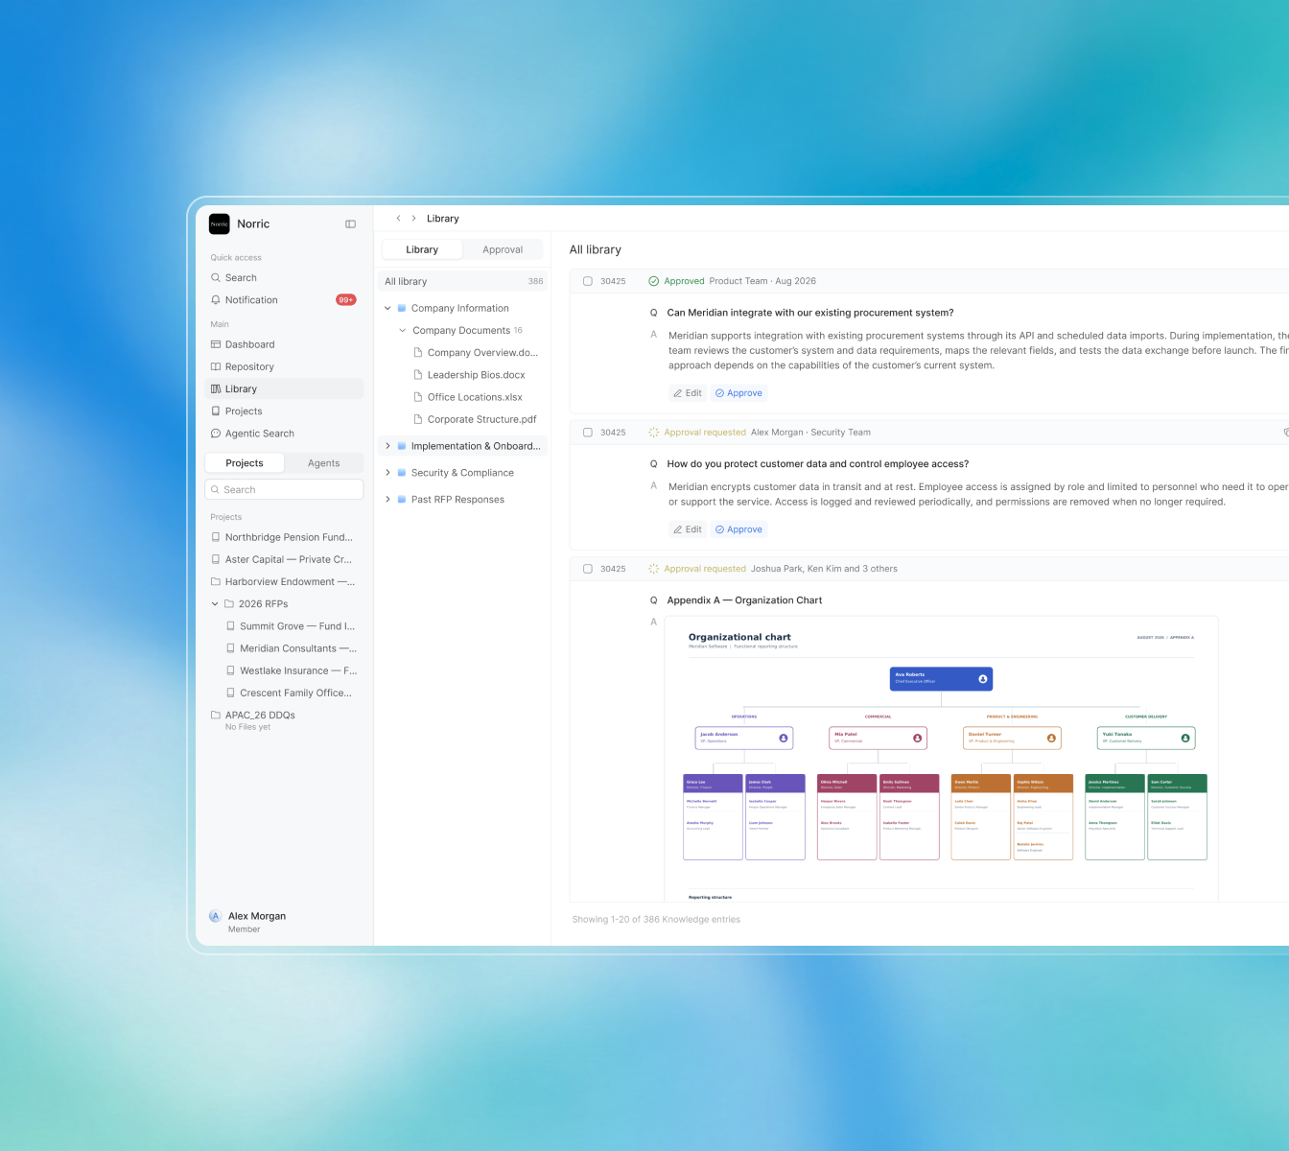The height and width of the screenshot is (1151, 1289).
Task: Click Library breadcrumb
Action: pyautogui.click(x=443, y=219)
